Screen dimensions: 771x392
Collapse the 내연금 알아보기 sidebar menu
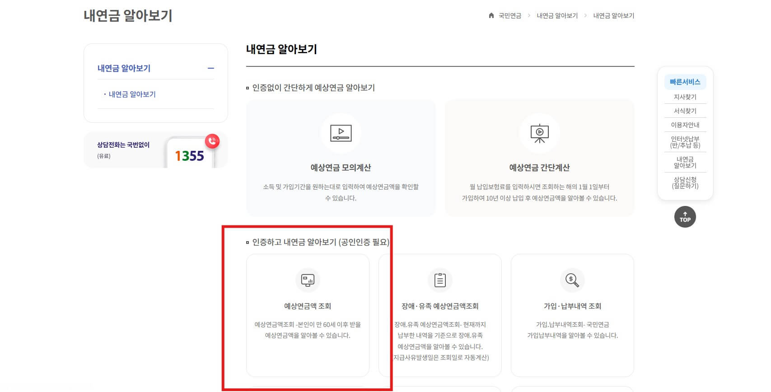coord(210,68)
